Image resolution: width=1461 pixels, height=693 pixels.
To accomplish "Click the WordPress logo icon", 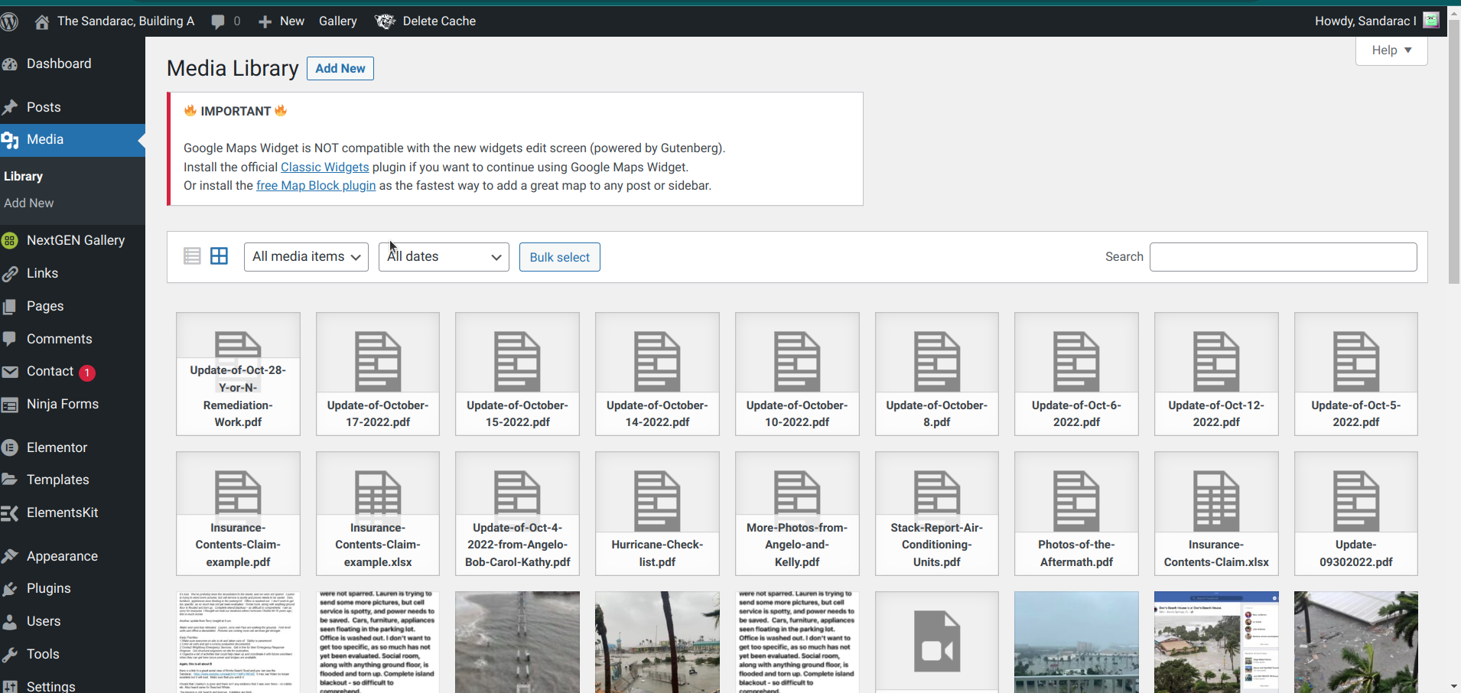I will coord(10,21).
